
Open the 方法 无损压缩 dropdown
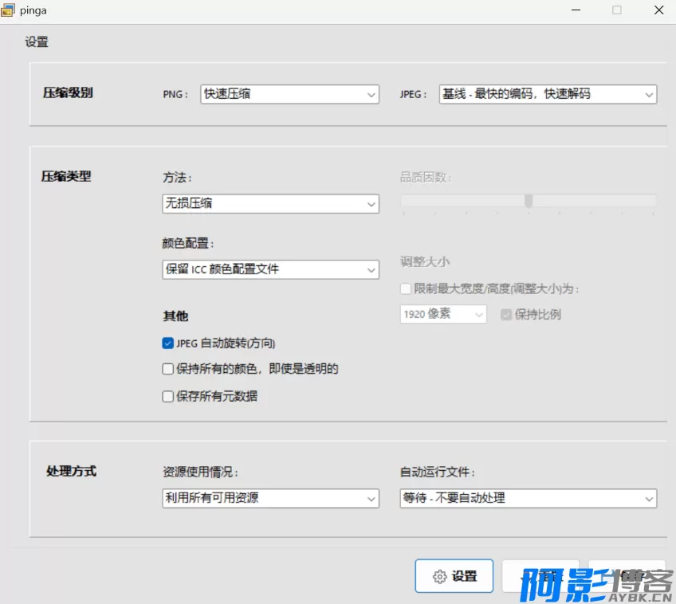[270, 204]
